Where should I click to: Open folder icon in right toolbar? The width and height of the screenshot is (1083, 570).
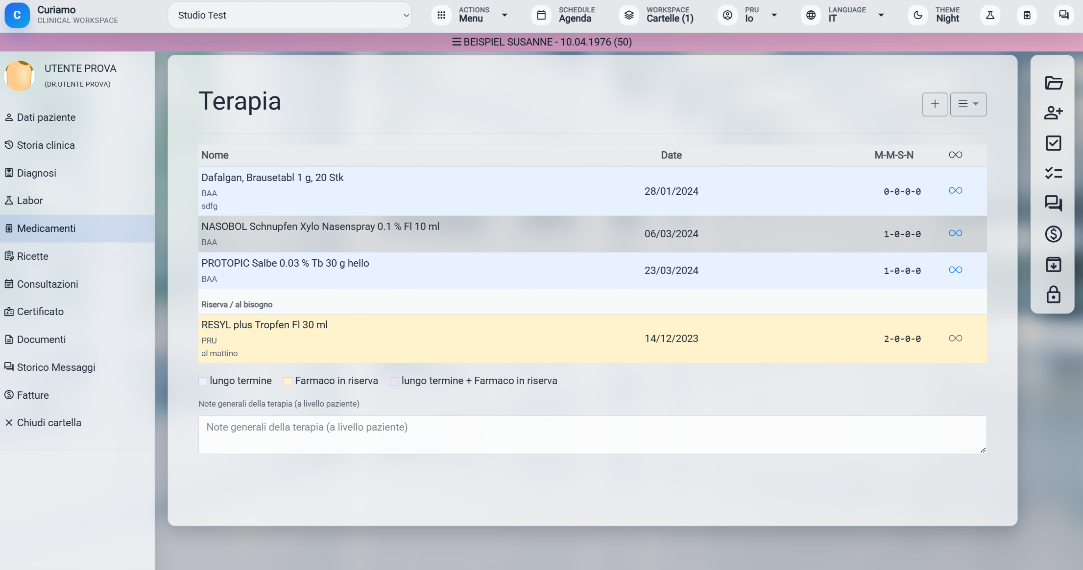pyautogui.click(x=1053, y=83)
